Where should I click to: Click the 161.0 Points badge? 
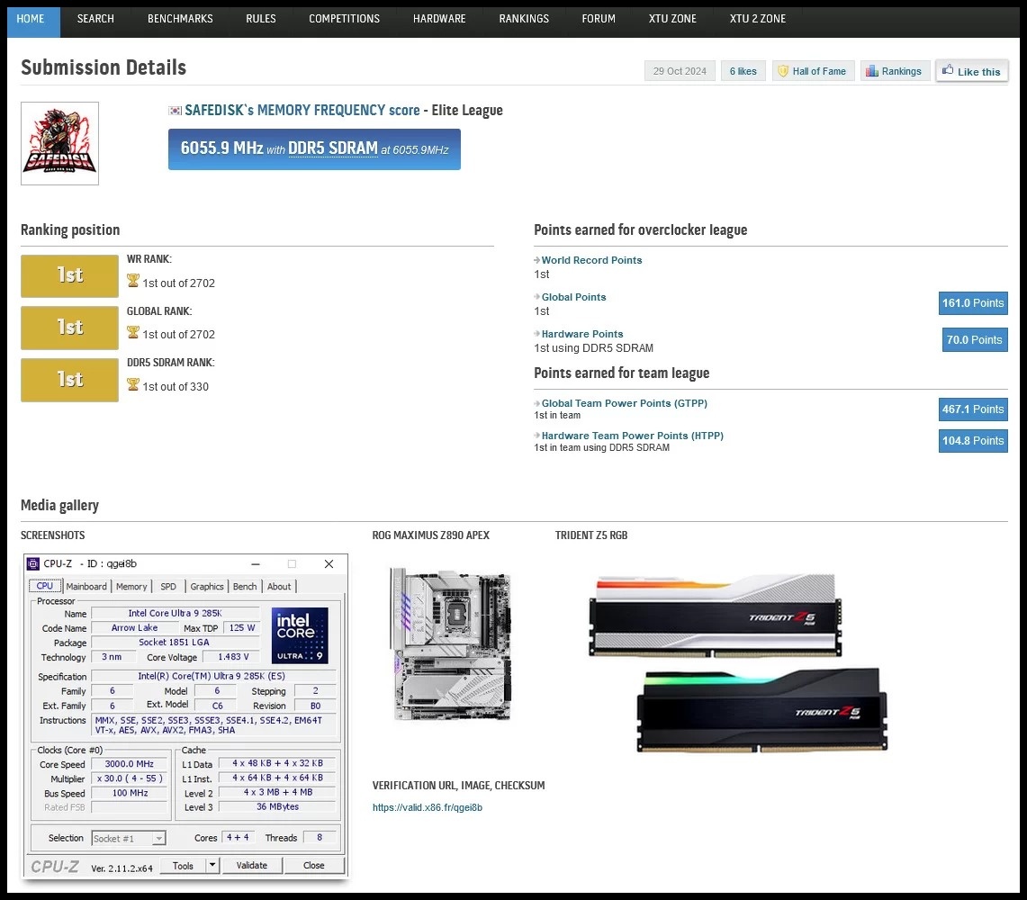973,303
